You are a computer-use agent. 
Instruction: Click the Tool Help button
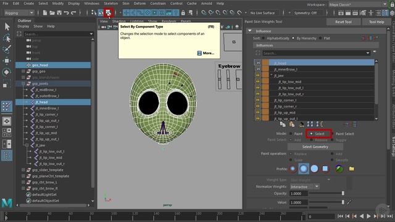pos(376,22)
